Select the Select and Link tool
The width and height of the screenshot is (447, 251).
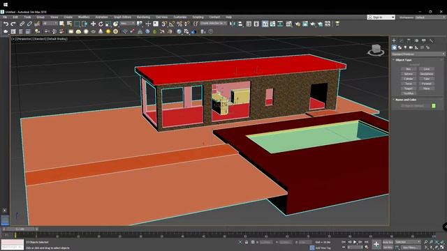(22, 24)
